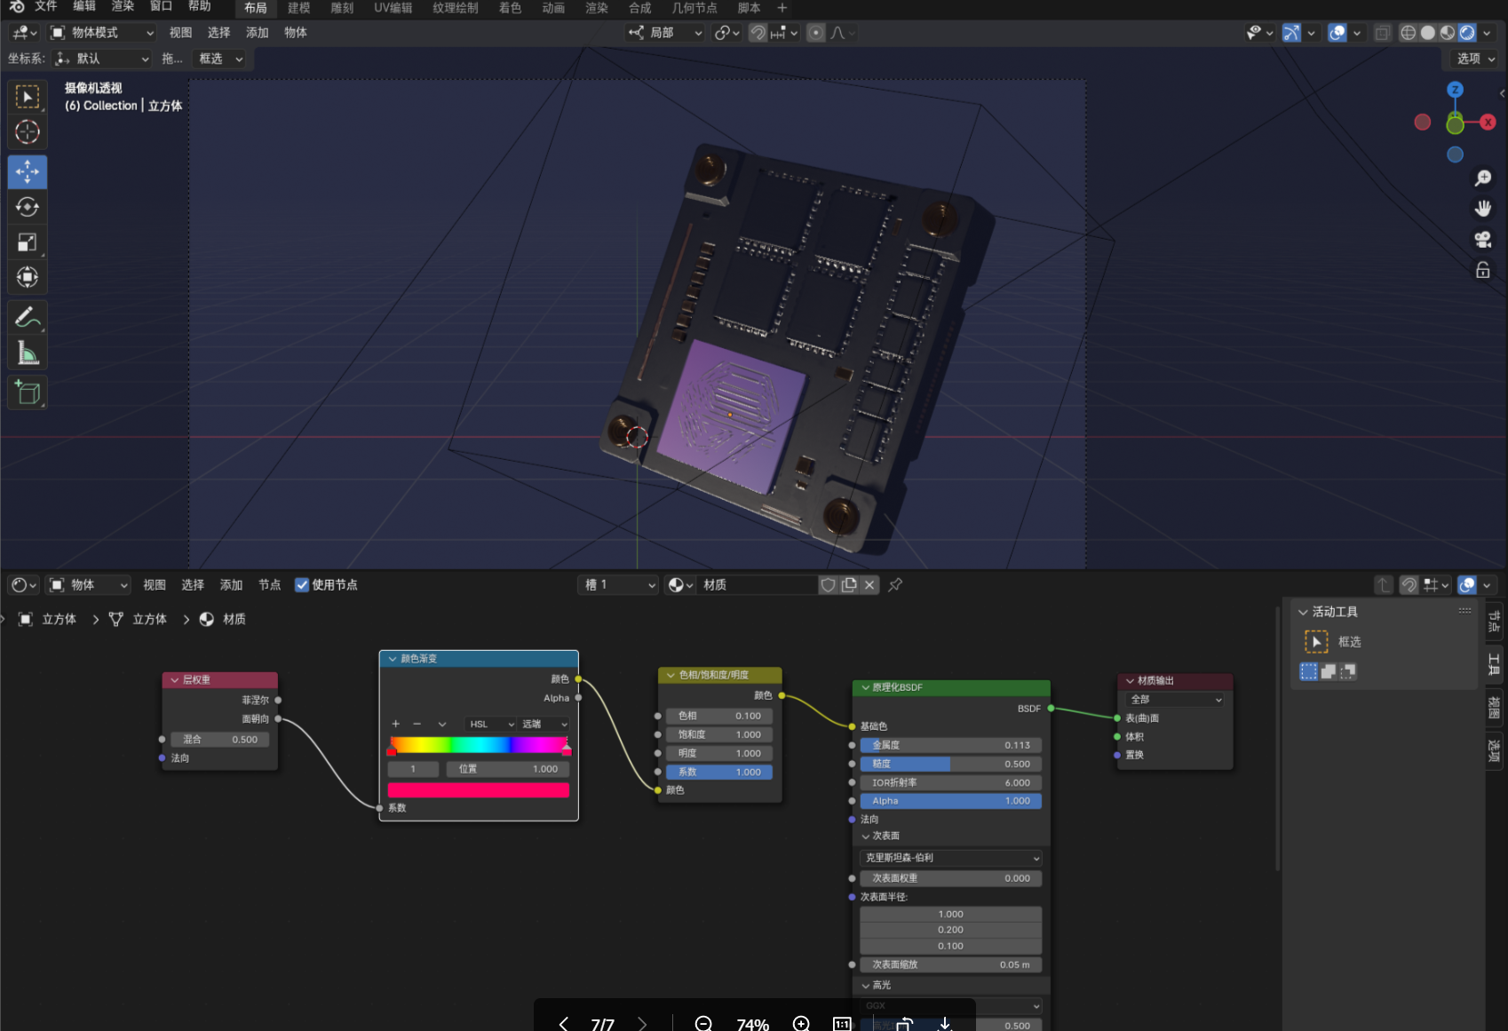The width and height of the screenshot is (1508, 1031).
Task: Switch to the Shading workspace tab
Action: coord(510,8)
